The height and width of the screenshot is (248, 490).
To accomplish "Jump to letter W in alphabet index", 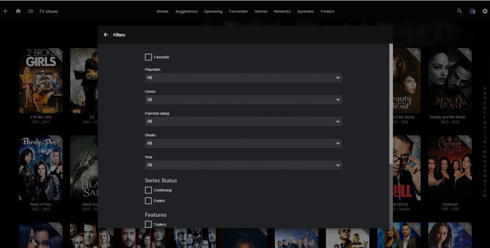I will [485, 195].
